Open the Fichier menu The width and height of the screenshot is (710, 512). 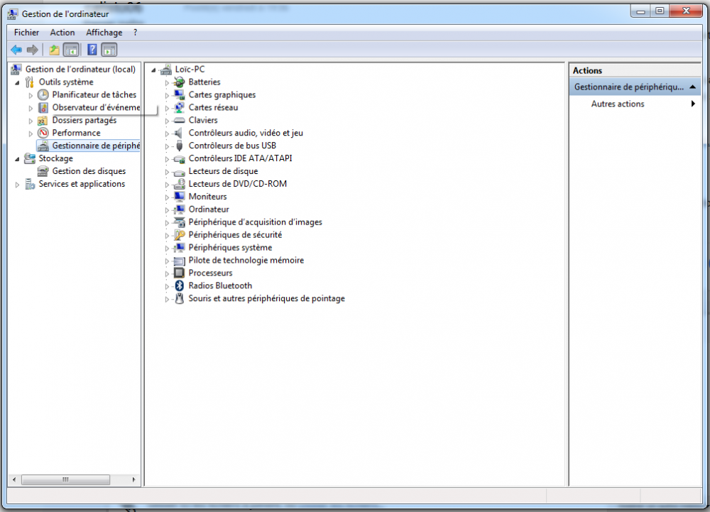pos(26,33)
